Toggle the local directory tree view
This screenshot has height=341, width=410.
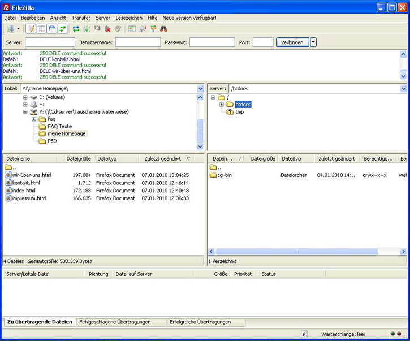41,29
